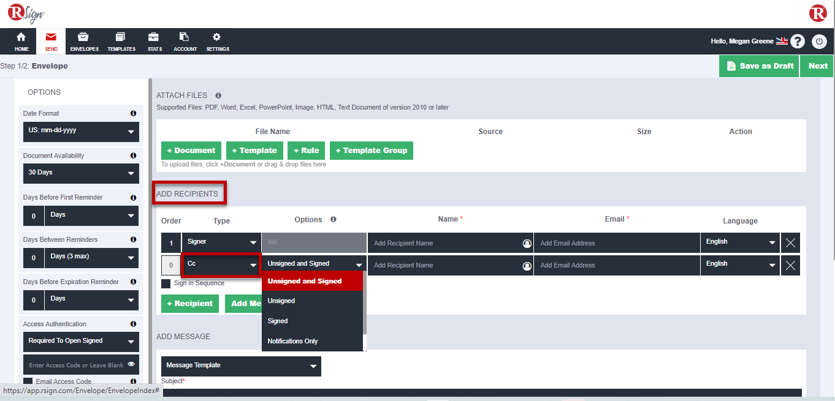Screen dimensions: 835x401
Task: Expand the Document Availability dropdown
Action: click(81, 173)
